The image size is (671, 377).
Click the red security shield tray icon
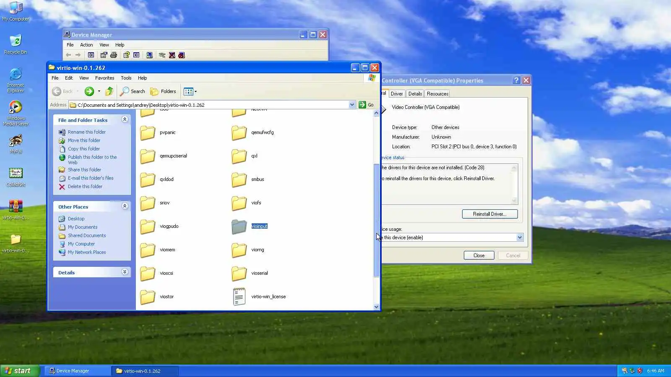coord(640,371)
